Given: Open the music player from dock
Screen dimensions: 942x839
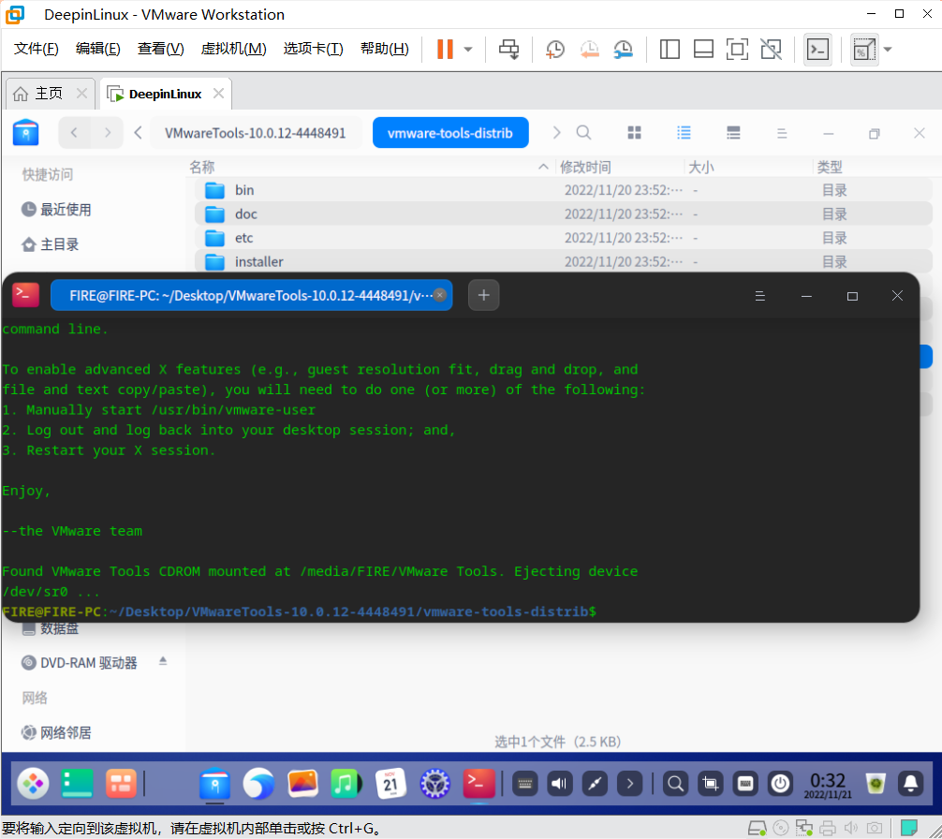Looking at the screenshot, I should (346, 784).
